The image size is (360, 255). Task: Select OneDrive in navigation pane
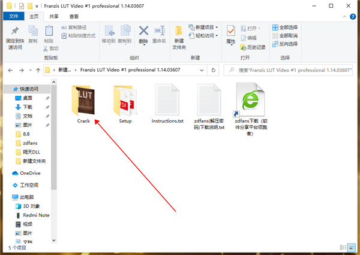(x=27, y=173)
